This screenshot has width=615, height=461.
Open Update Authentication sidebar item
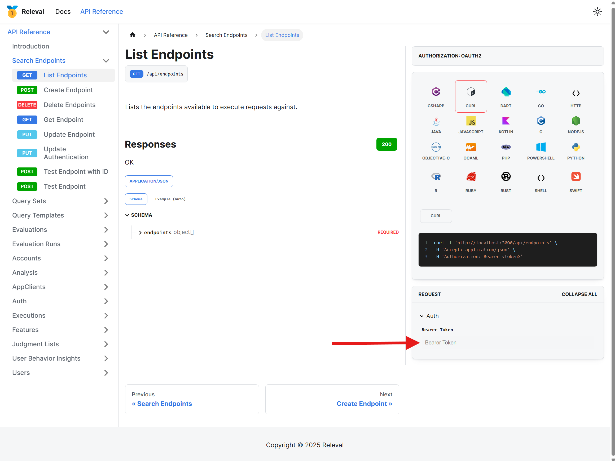[63, 153]
